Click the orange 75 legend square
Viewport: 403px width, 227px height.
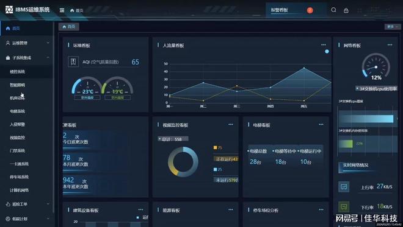(215, 147)
